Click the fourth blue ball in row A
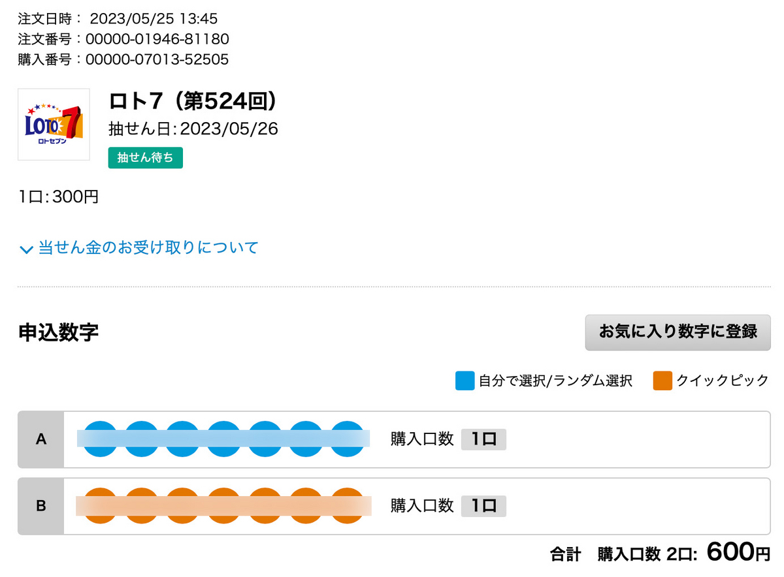 [x=224, y=439]
